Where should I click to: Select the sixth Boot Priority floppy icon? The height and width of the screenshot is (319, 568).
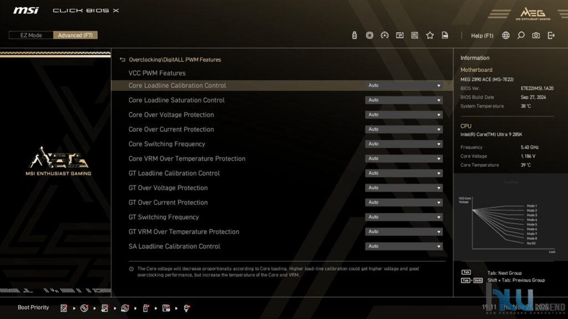pyautogui.click(x=166, y=308)
